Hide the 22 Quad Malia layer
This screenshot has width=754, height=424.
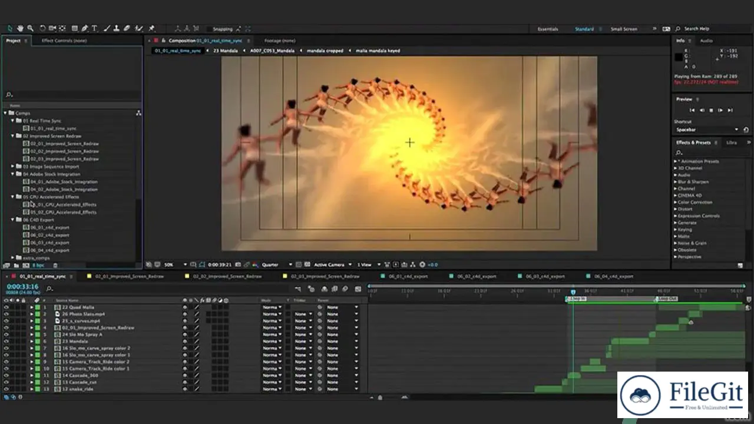[6, 307]
